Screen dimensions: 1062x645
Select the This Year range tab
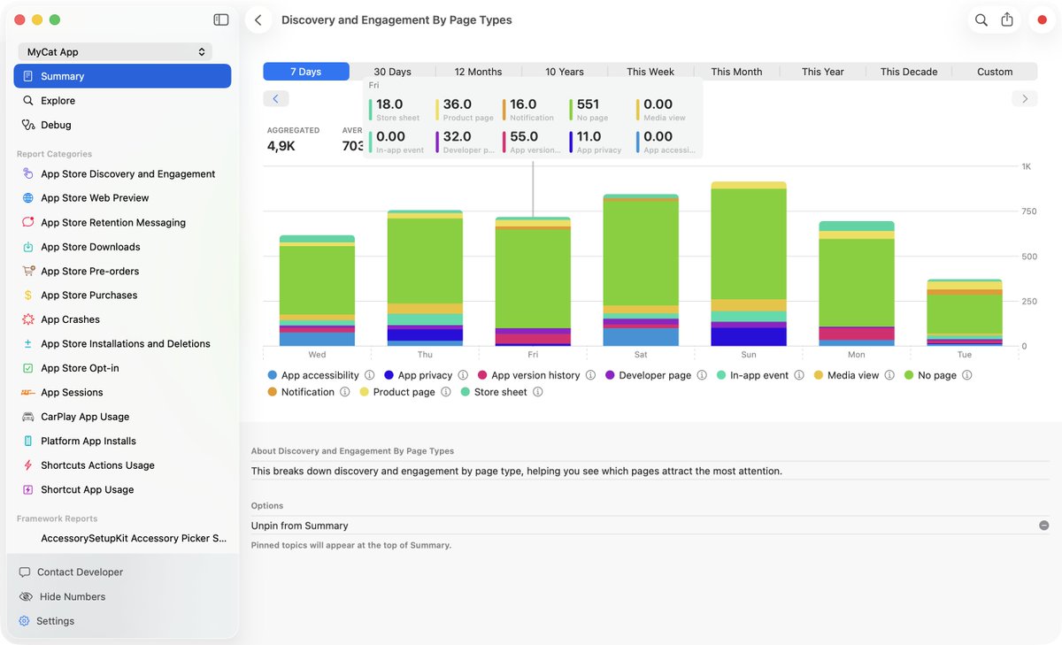[823, 72]
